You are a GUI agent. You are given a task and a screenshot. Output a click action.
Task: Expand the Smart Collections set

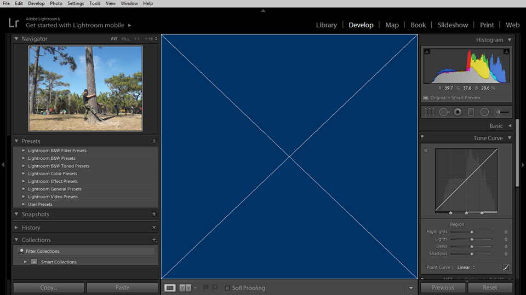(x=25, y=262)
